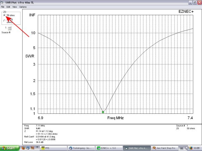The height and width of the screenshot is (151, 202).
Task: Click the INF label on the SWR axis
Action: pyautogui.click(x=32, y=15)
